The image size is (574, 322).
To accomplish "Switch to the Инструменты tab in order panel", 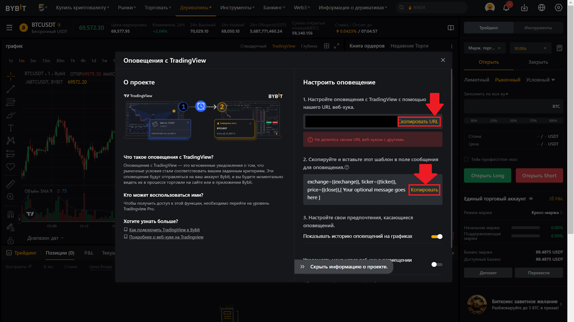I will tap(538, 28).
